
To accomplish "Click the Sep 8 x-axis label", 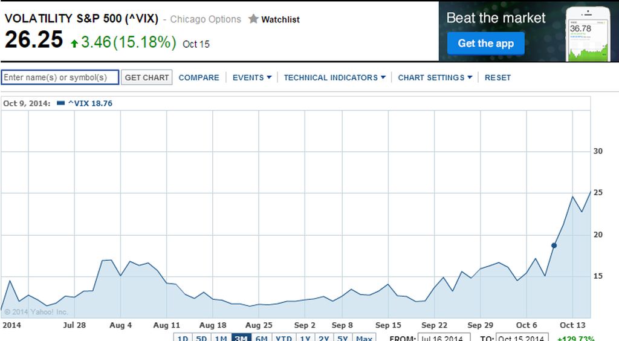I will pos(342,325).
